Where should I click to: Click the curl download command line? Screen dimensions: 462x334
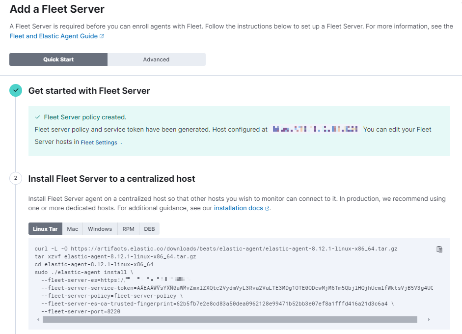[216, 249]
